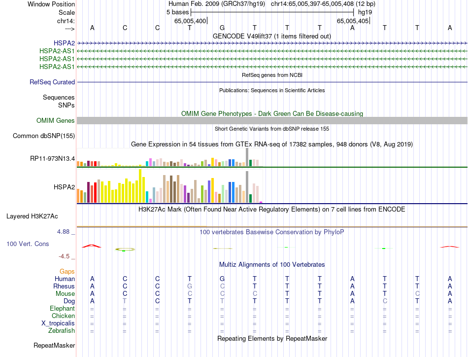468x357 pixels.
Task: Click the Zebrafish species label
Action: [x=62, y=331]
